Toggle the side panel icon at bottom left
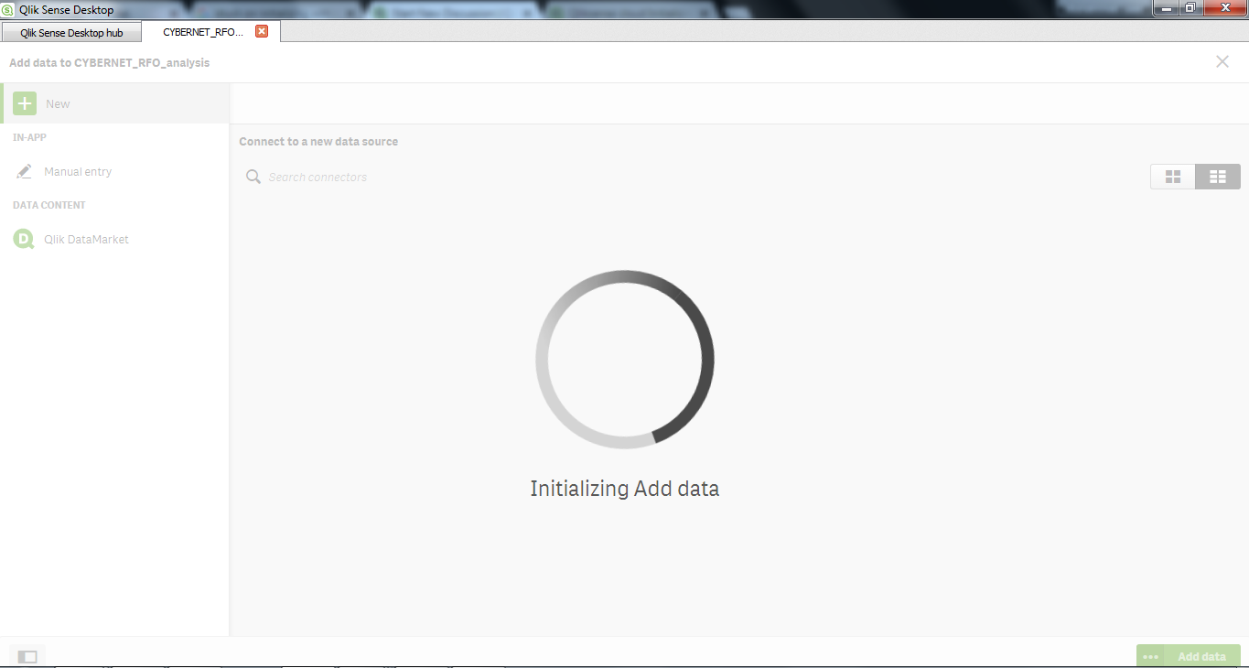 27,656
